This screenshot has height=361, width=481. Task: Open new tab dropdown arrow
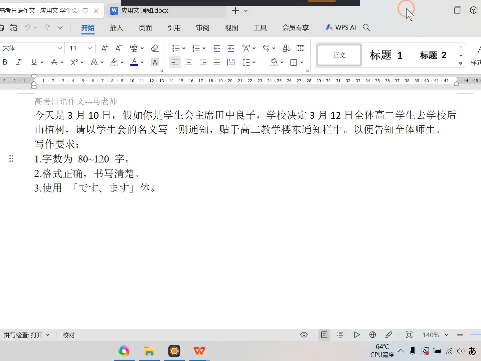[x=246, y=11]
